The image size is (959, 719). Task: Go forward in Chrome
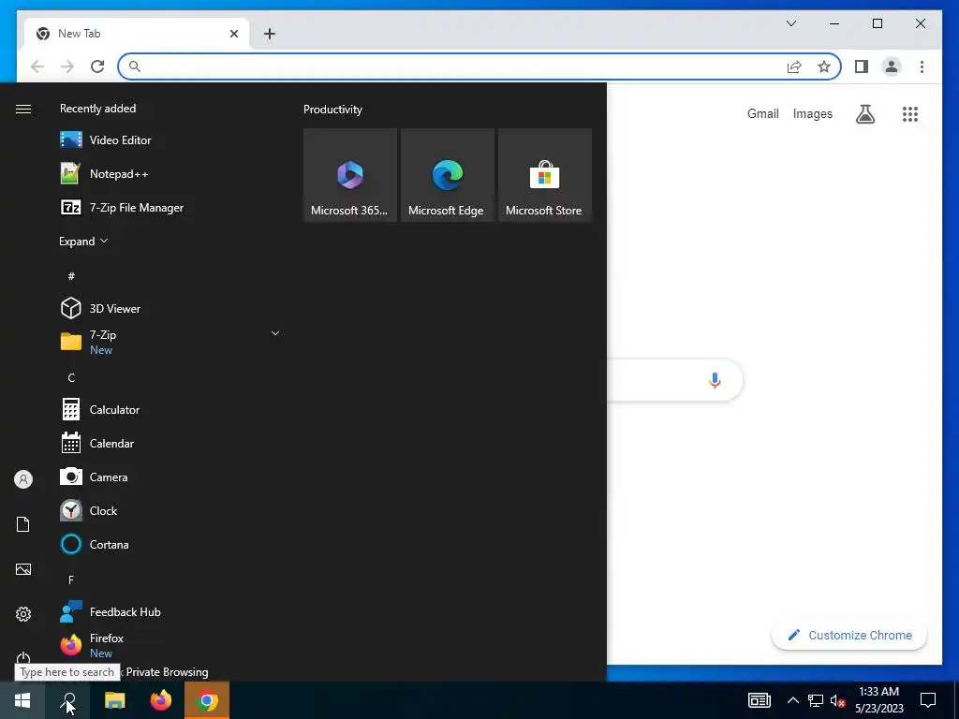click(67, 66)
